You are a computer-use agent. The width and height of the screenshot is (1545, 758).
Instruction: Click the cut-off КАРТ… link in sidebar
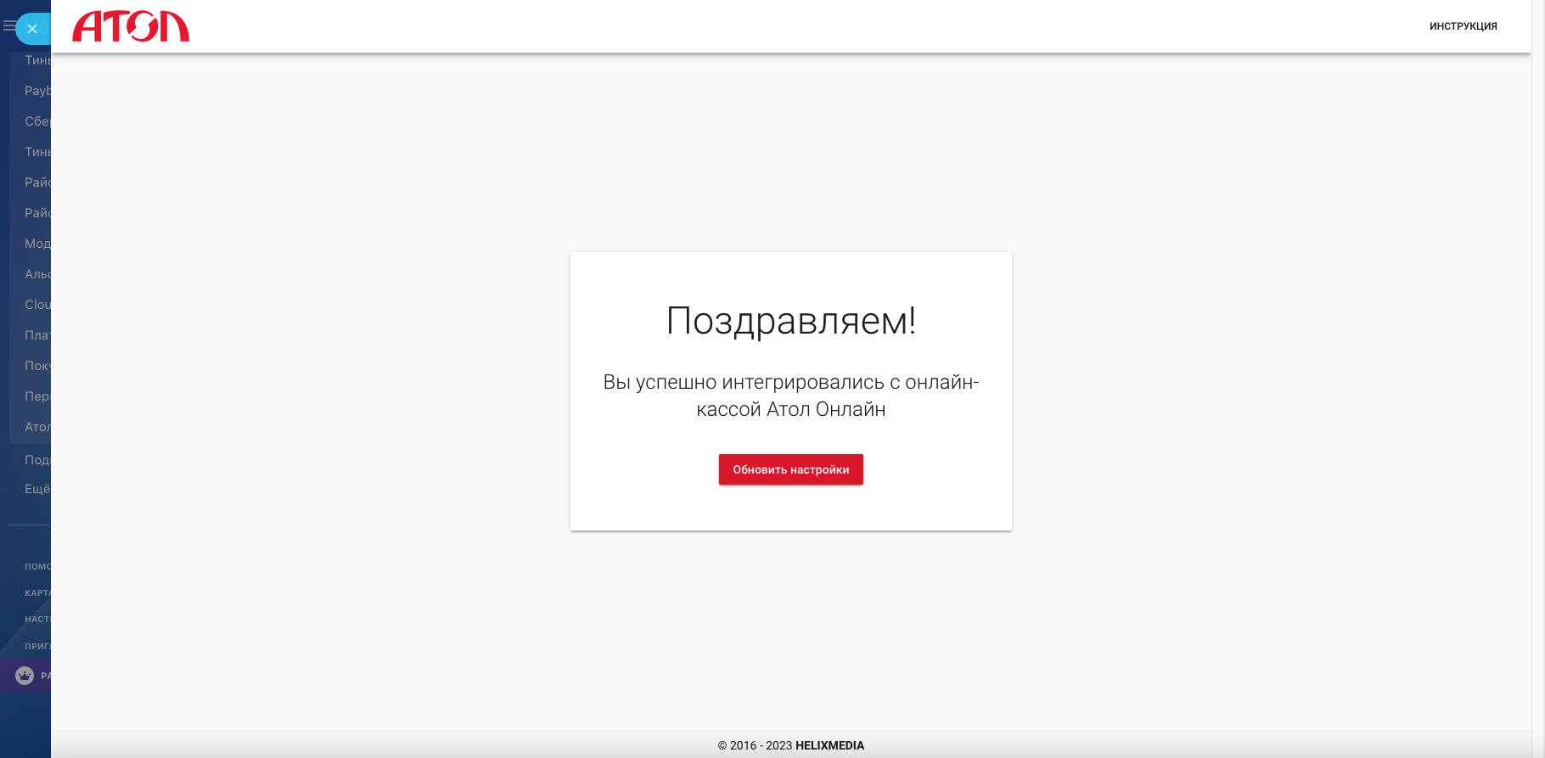[37, 593]
